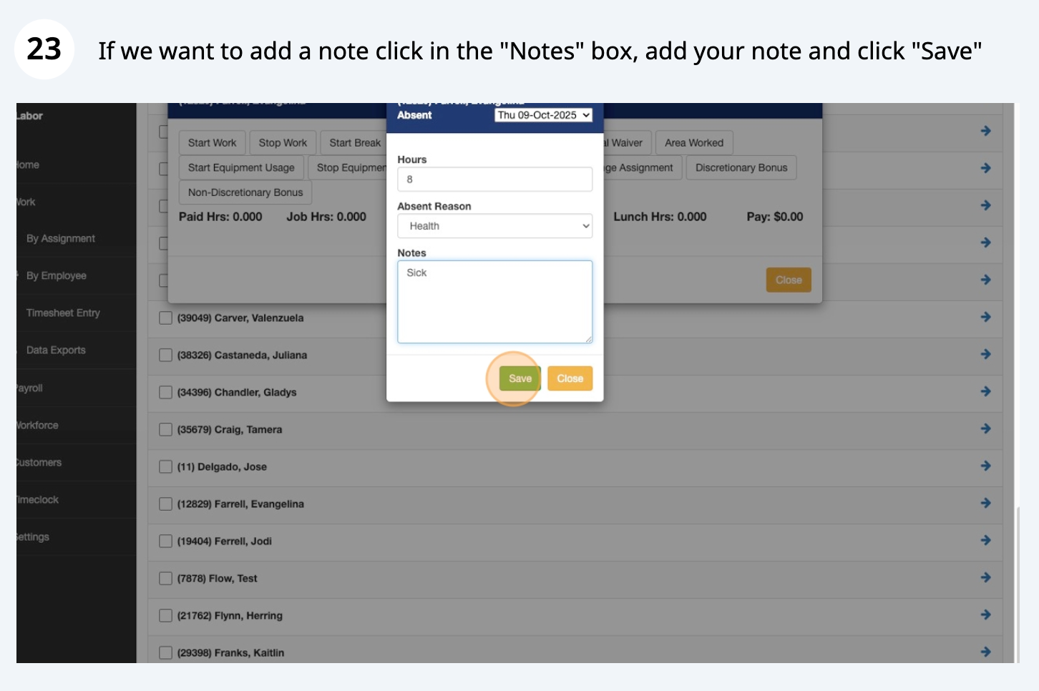Image resolution: width=1039 pixels, height=691 pixels.
Task: Open the Absent date dropdown
Action: coord(543,115)
